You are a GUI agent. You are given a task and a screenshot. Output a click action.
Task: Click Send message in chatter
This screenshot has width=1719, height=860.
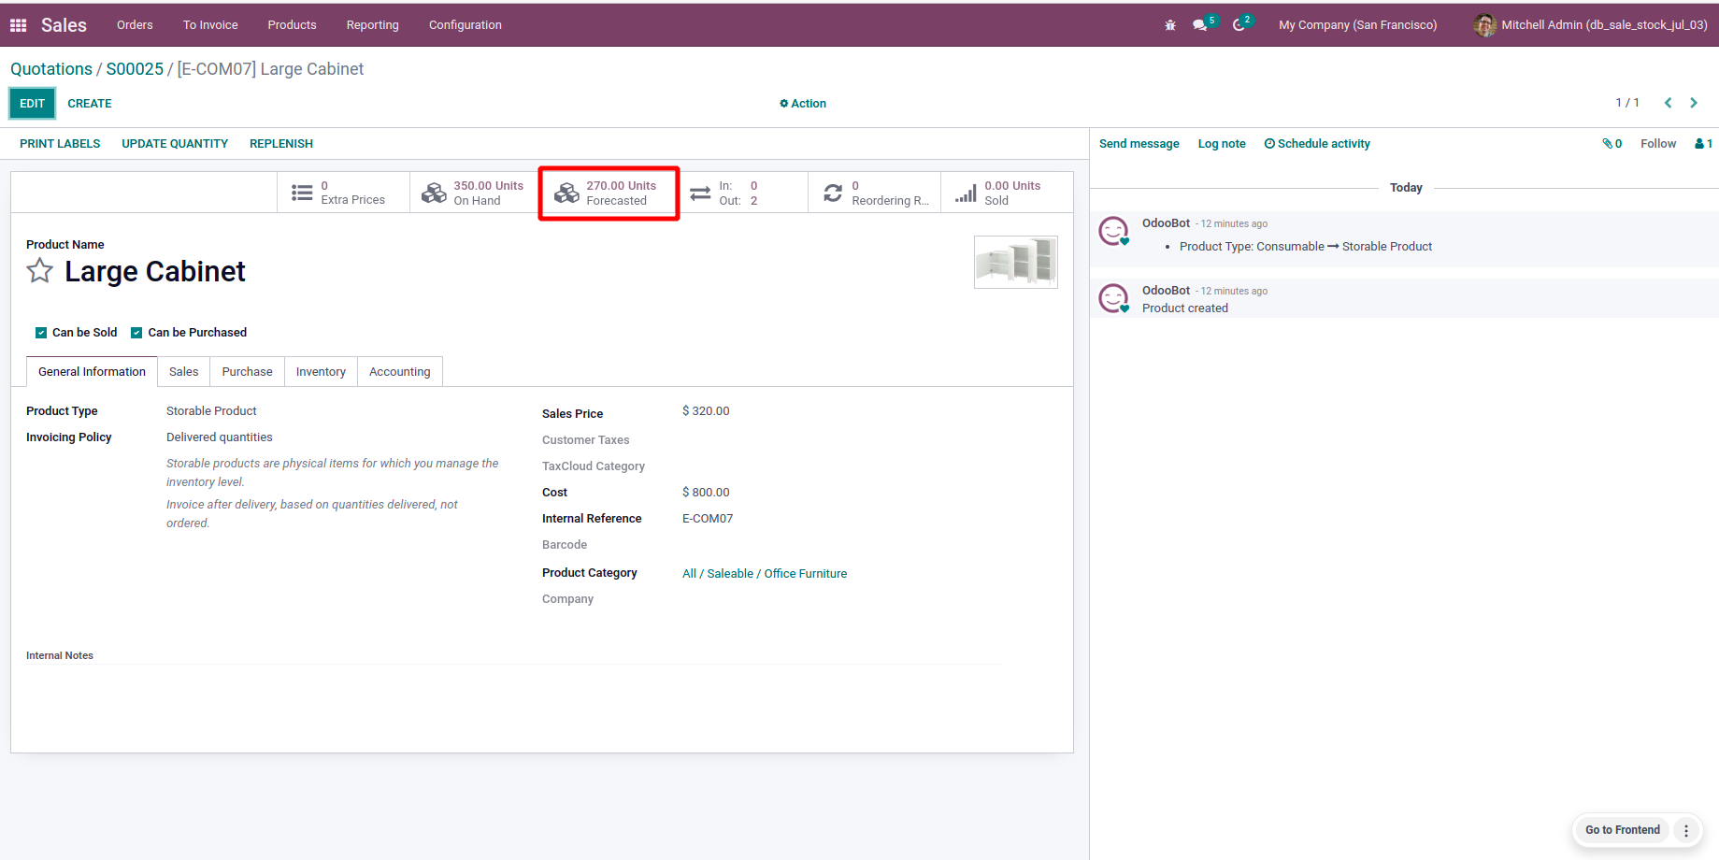point(1139,144)
